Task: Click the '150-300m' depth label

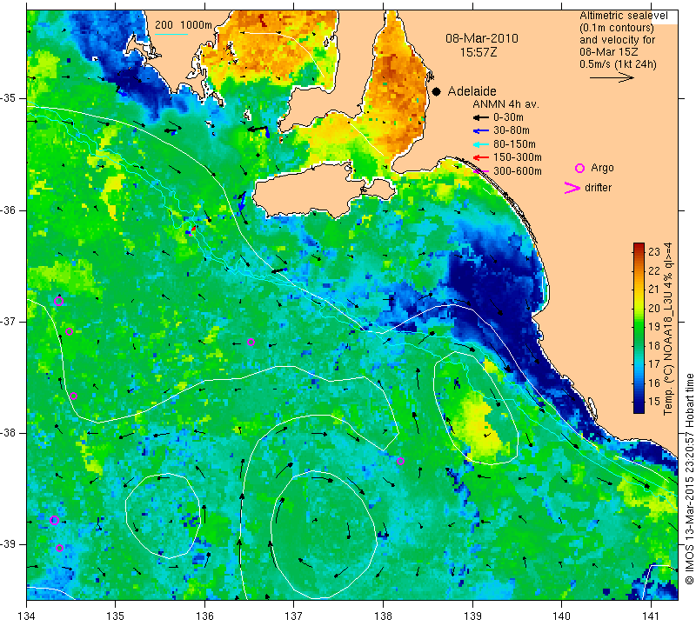Action: tap(518, 157)
